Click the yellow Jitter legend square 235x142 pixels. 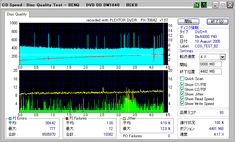coord(125,118)
